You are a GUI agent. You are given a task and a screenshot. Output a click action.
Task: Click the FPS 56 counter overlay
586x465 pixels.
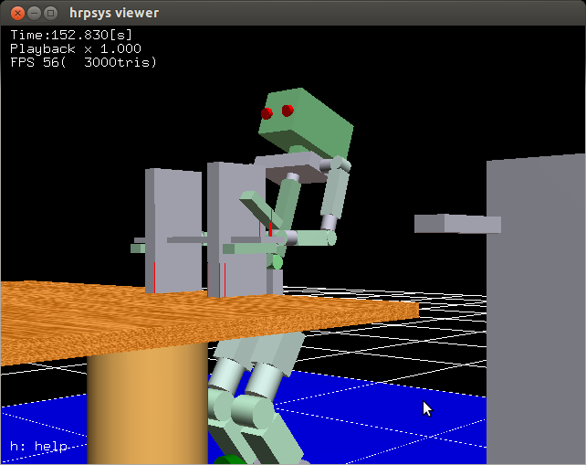[x=83, y=62]
